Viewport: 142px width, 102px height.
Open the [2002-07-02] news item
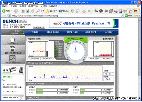tap(12, 86)
